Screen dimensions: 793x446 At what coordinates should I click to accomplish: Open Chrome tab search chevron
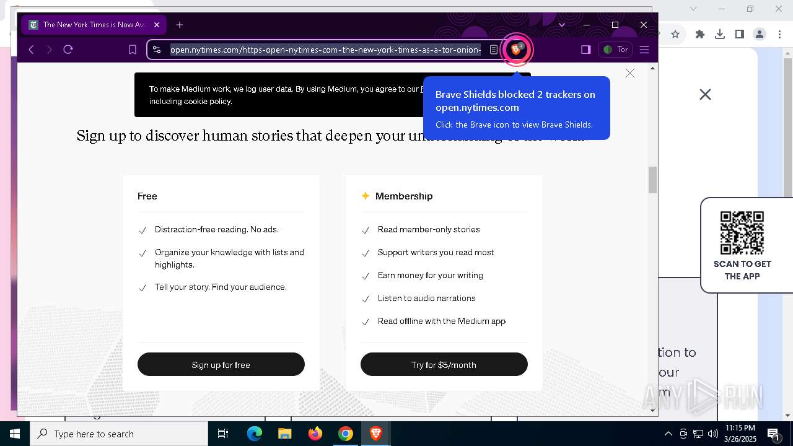(x=693, y=9)
